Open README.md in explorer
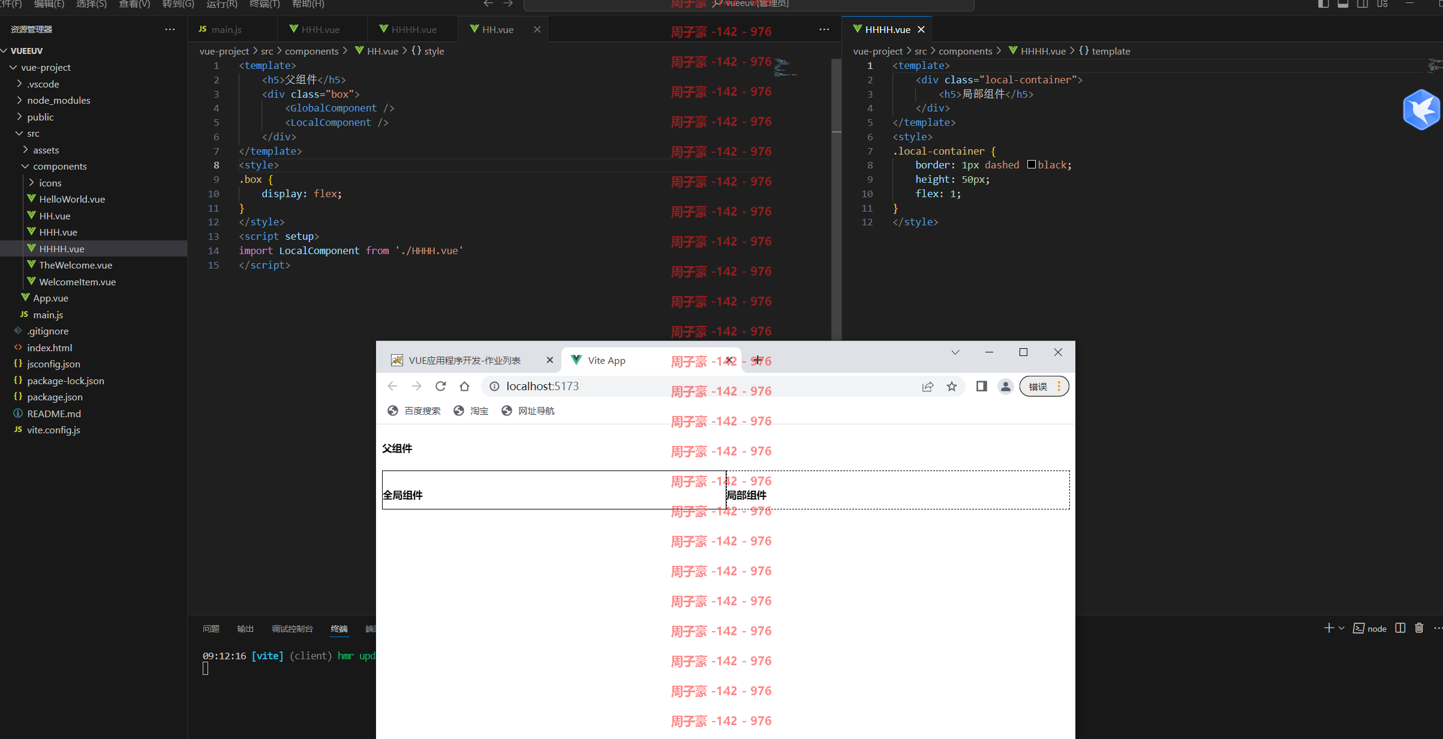This screenshot has width=1443, height=739. click(x=94, y=414)
